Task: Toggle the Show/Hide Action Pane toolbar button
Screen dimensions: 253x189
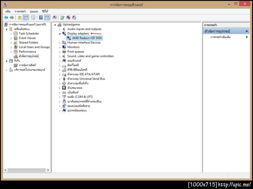Action: 47,17
